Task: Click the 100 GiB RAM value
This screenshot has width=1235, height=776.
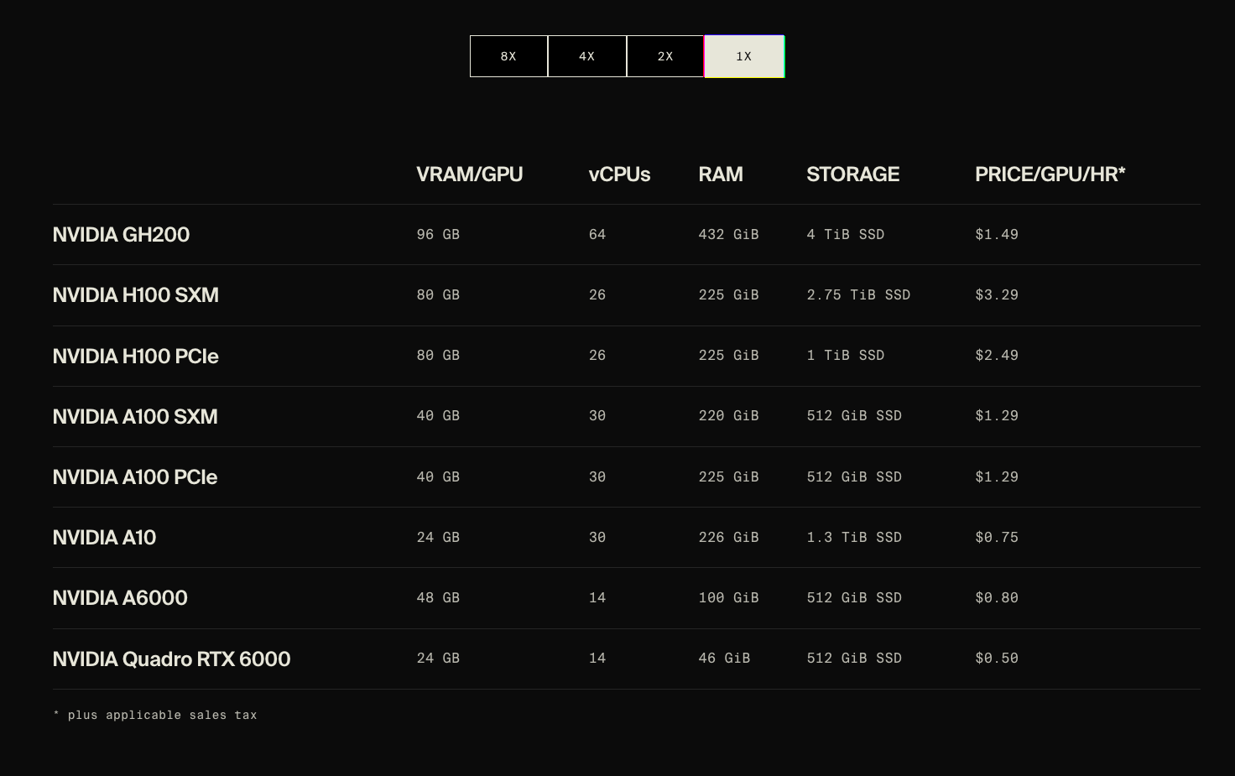Action: 728,598
